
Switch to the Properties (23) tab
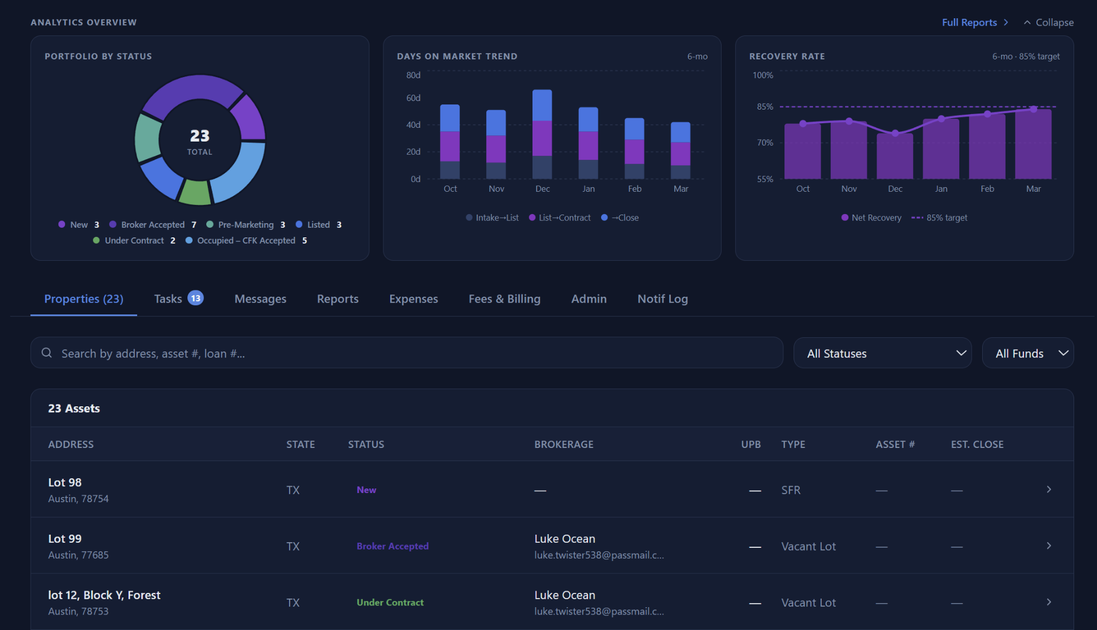pyautogui.click(x=83, y=299)
